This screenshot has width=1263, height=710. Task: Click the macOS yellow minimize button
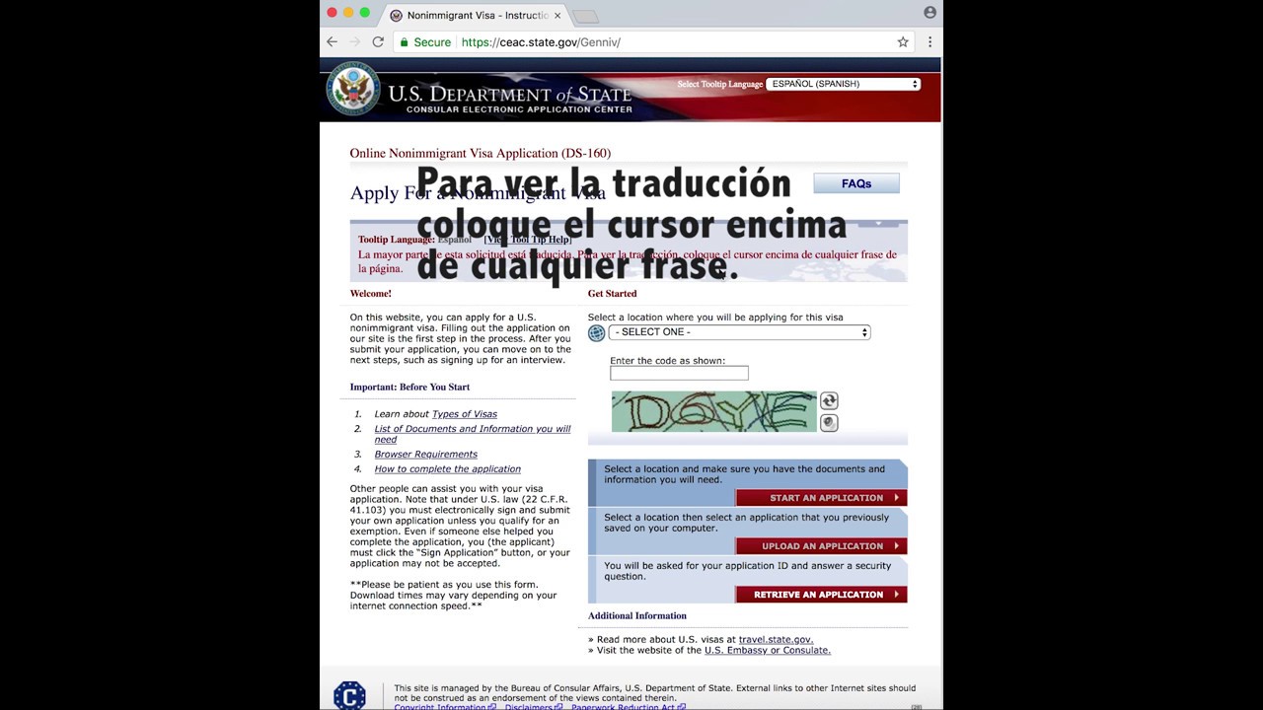tap(348, 13)
